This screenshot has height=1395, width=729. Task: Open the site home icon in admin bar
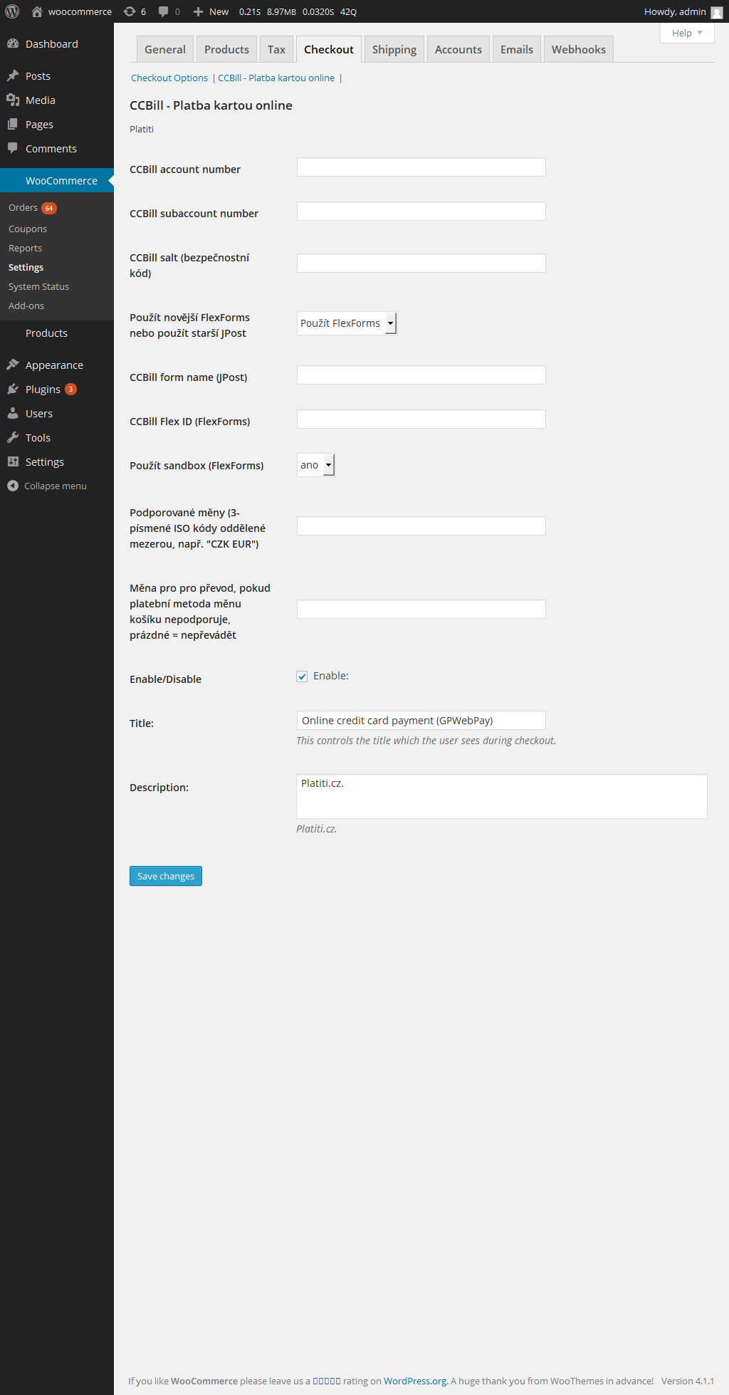(37, 11)
